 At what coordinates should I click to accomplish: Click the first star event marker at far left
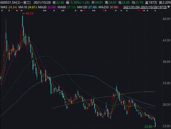click(2, 11)
